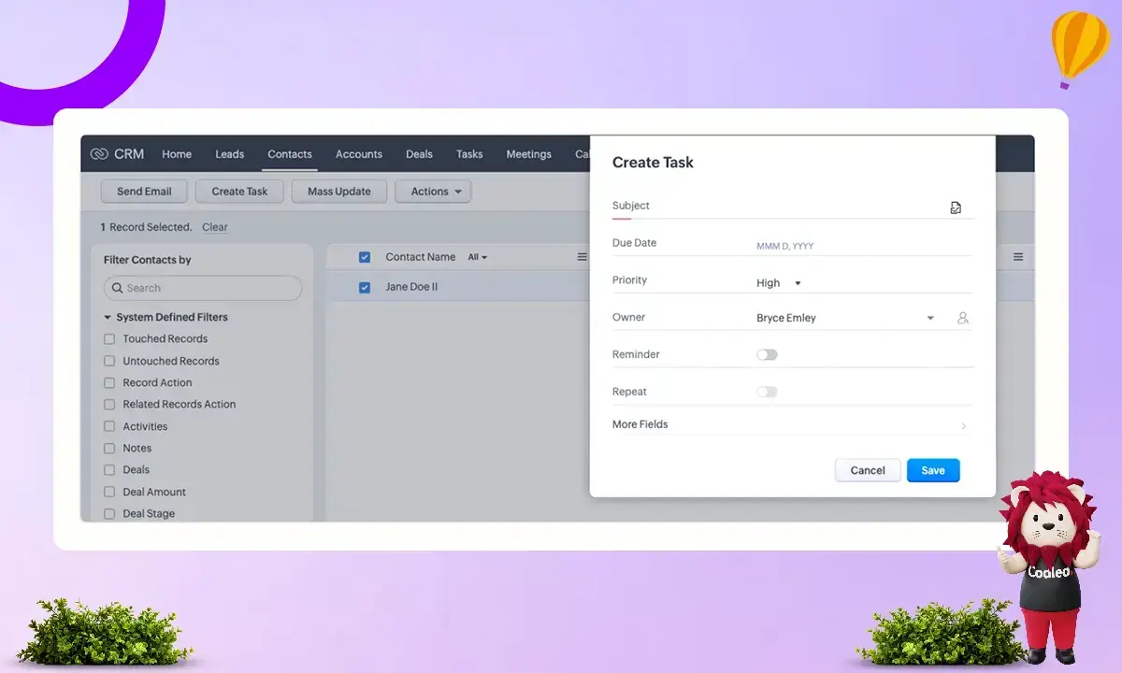Click the user lookup icon beside Owner

[x=962, y=318]
